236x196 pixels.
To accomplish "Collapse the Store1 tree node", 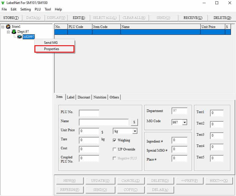I will pos(3,27).
